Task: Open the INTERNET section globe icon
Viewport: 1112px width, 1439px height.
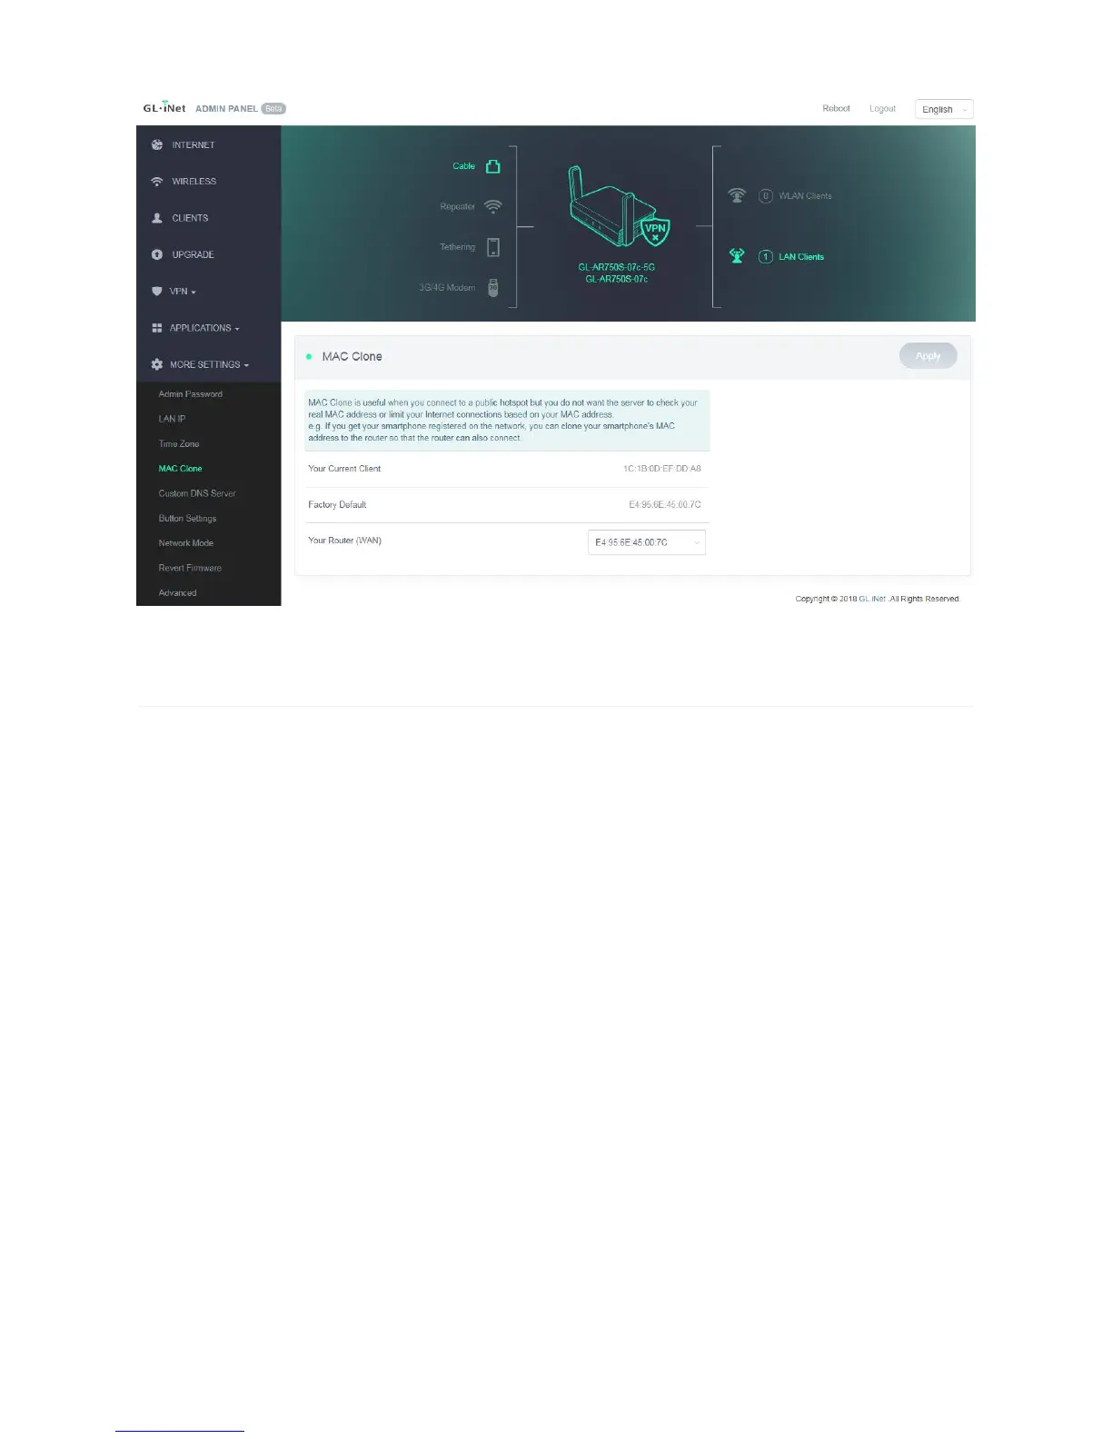Action: point(157,144)
